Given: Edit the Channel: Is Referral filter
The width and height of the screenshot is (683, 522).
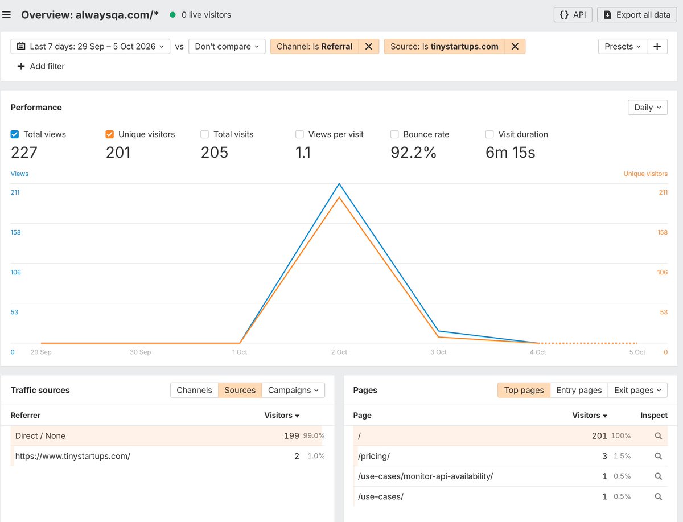Looking at the screenshot, I should pyautogui.click(x=314, y=47).
